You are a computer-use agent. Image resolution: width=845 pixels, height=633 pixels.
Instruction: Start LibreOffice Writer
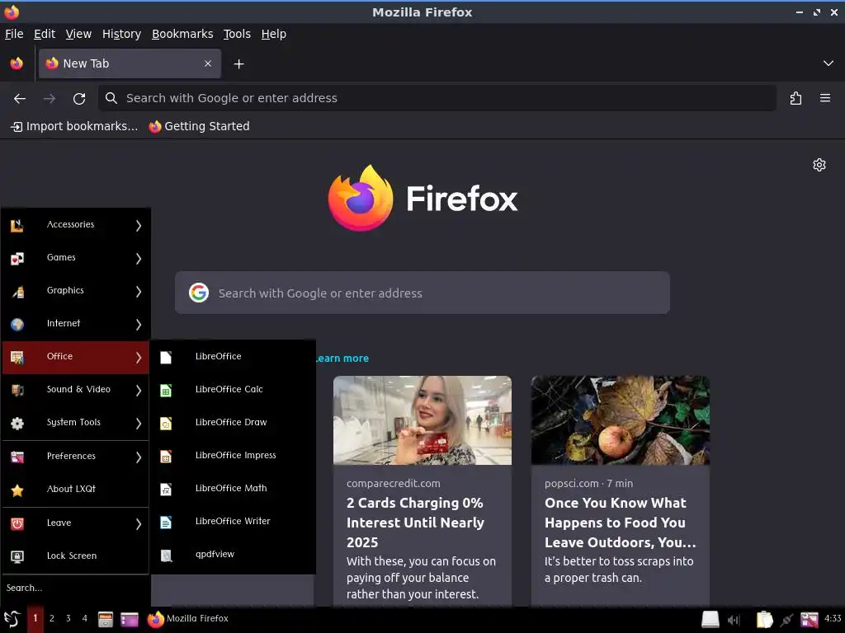(x=232, y=521)
